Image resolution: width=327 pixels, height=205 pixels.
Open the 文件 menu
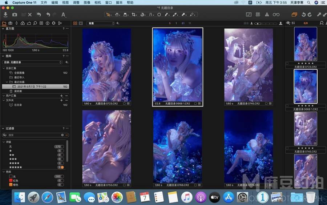coord(44,3)
